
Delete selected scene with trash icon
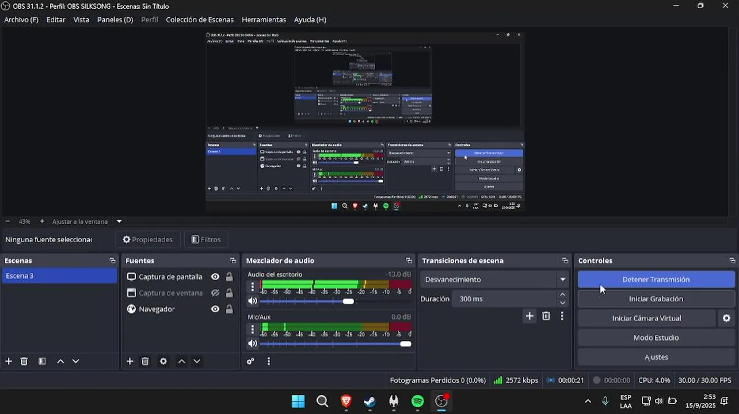24,361
